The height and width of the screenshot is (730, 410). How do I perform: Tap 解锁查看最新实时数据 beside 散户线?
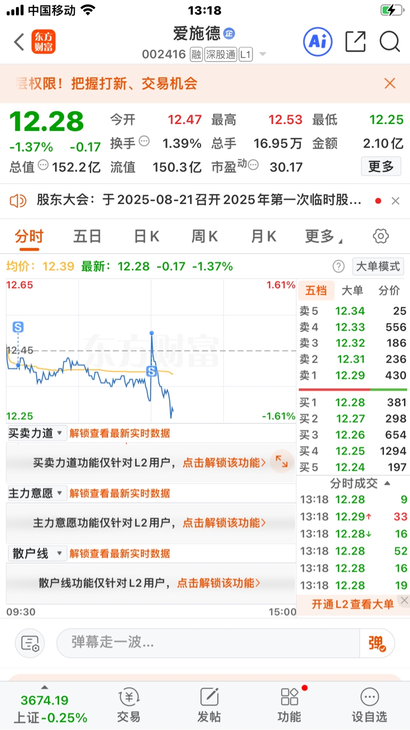pos(120,554)
